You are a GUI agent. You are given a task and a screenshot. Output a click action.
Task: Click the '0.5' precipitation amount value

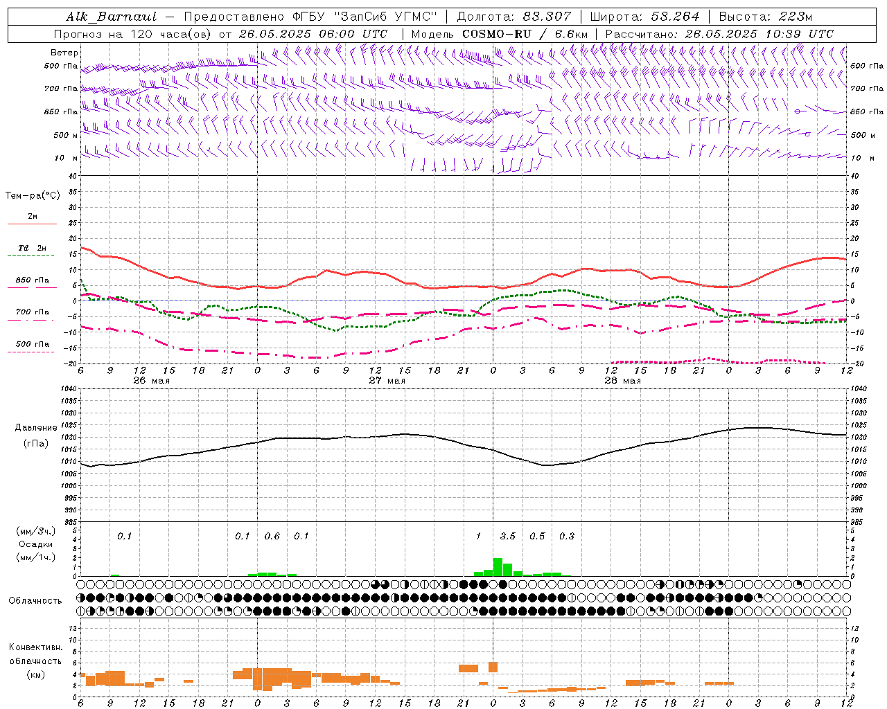click(x=537, y=537)
